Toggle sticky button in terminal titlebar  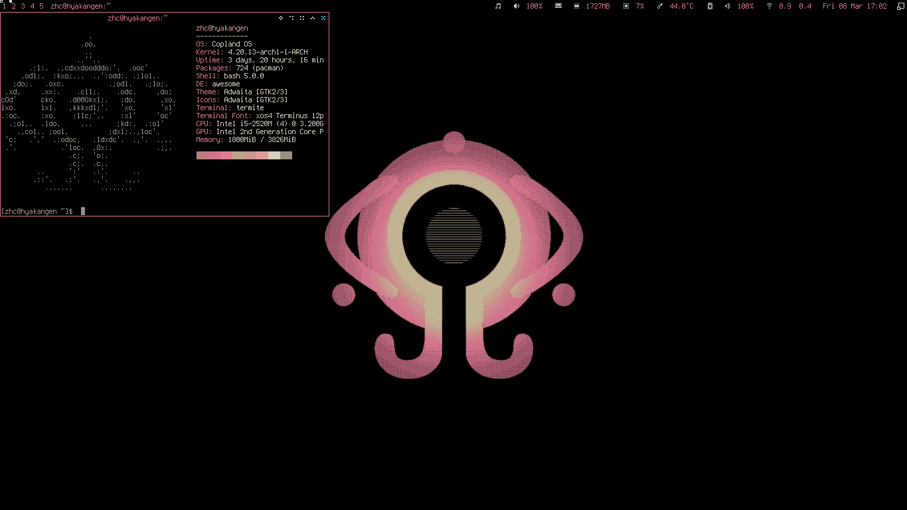[x=302, y=18]
